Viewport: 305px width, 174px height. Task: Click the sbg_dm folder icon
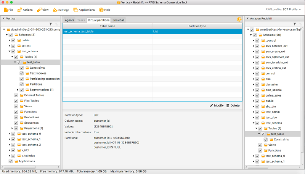(x=263, y=106)
